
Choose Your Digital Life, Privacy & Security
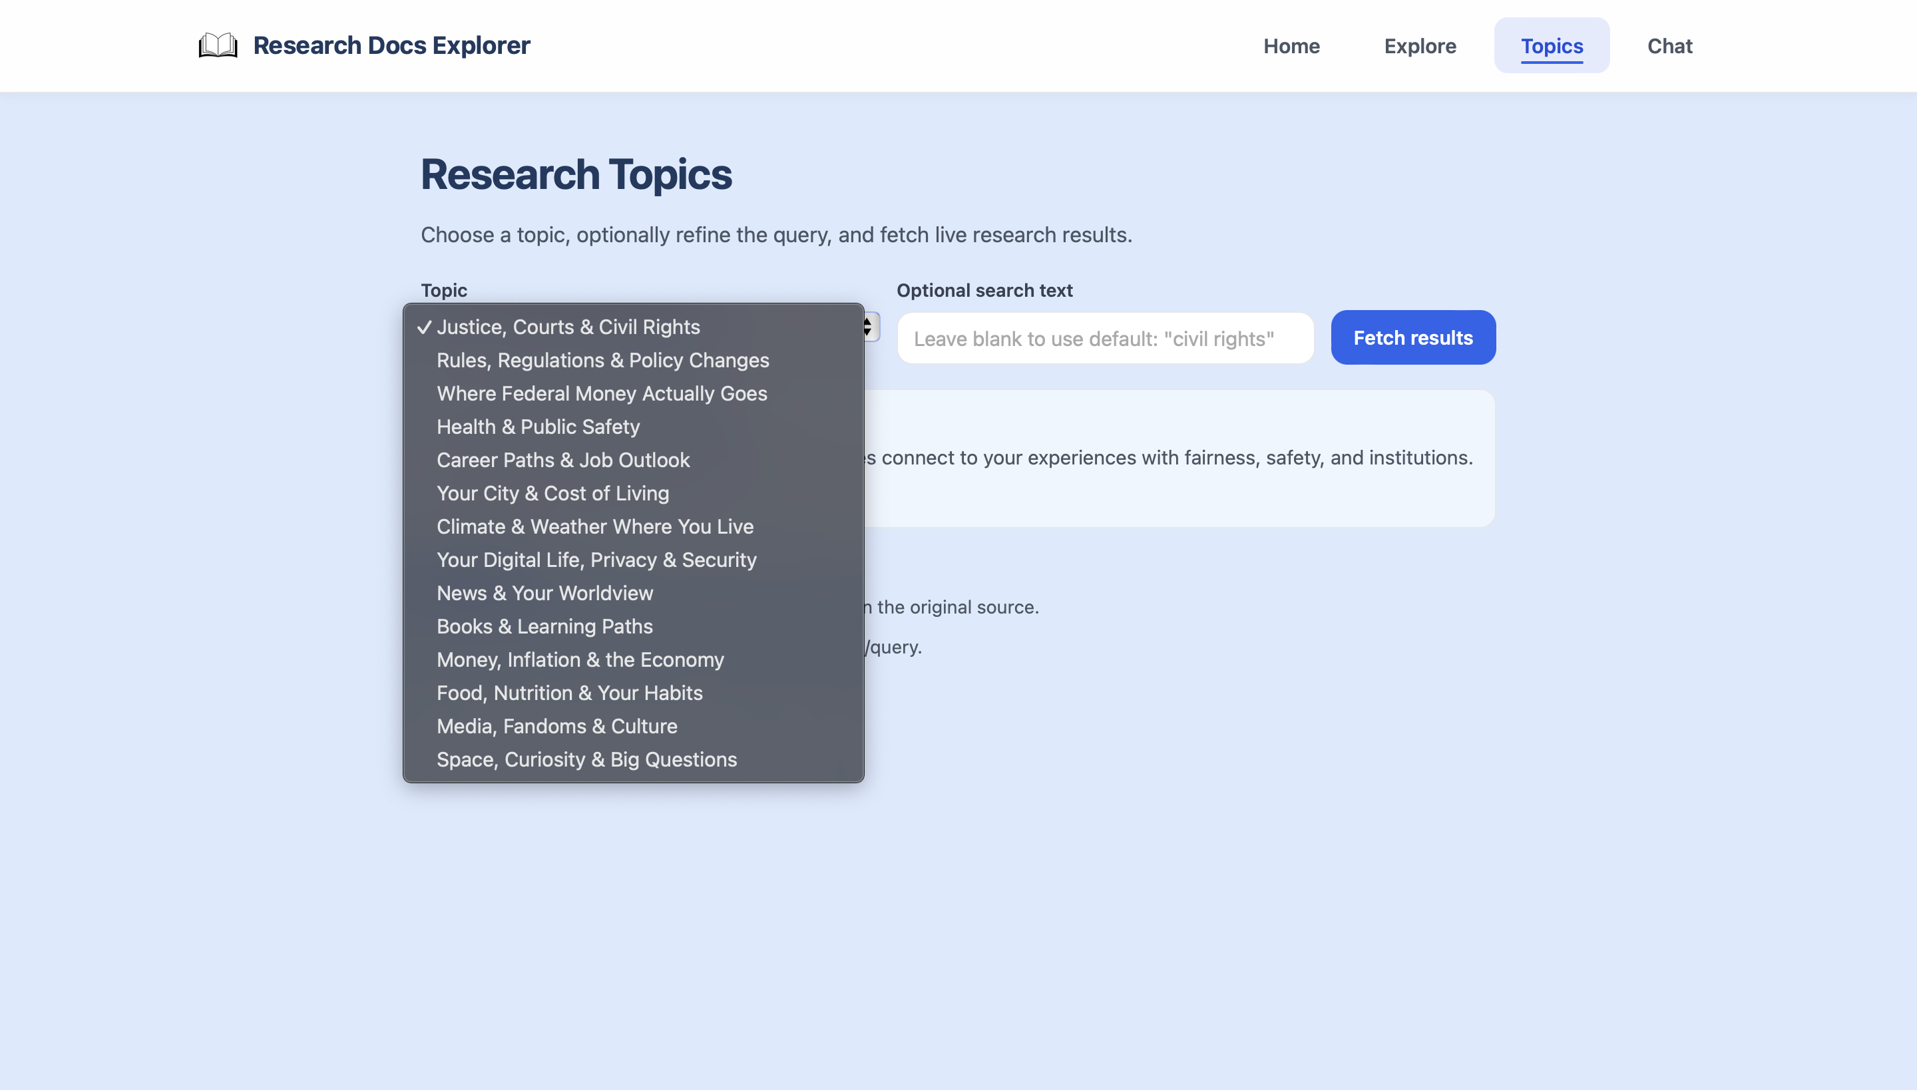[x=596, y=560]
